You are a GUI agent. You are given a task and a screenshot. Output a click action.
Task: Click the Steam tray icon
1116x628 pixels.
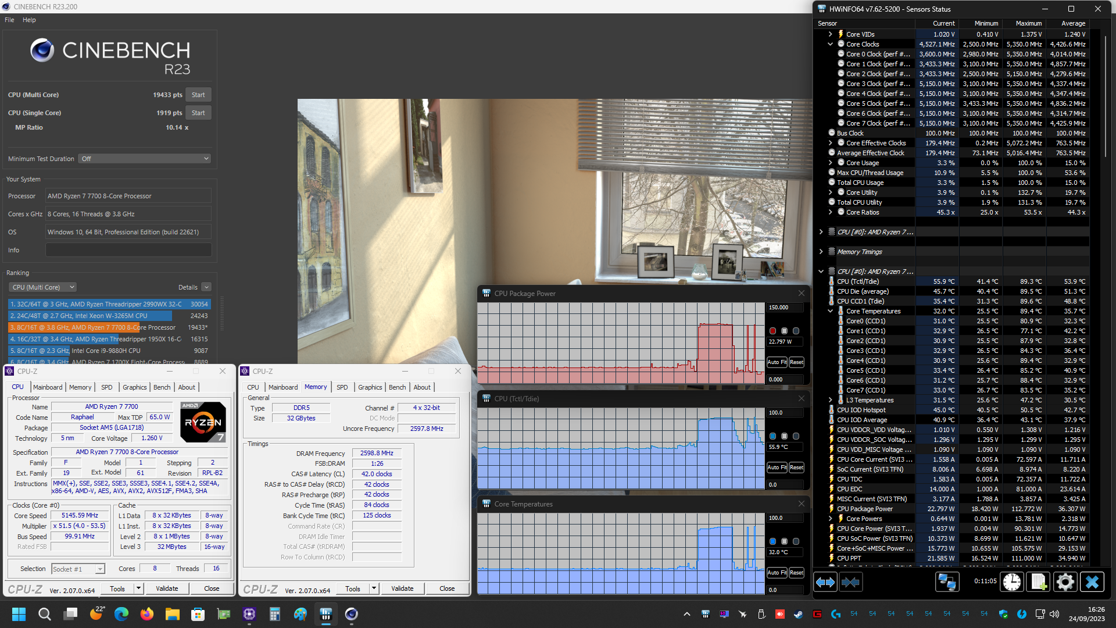click(x=799, y=614)
